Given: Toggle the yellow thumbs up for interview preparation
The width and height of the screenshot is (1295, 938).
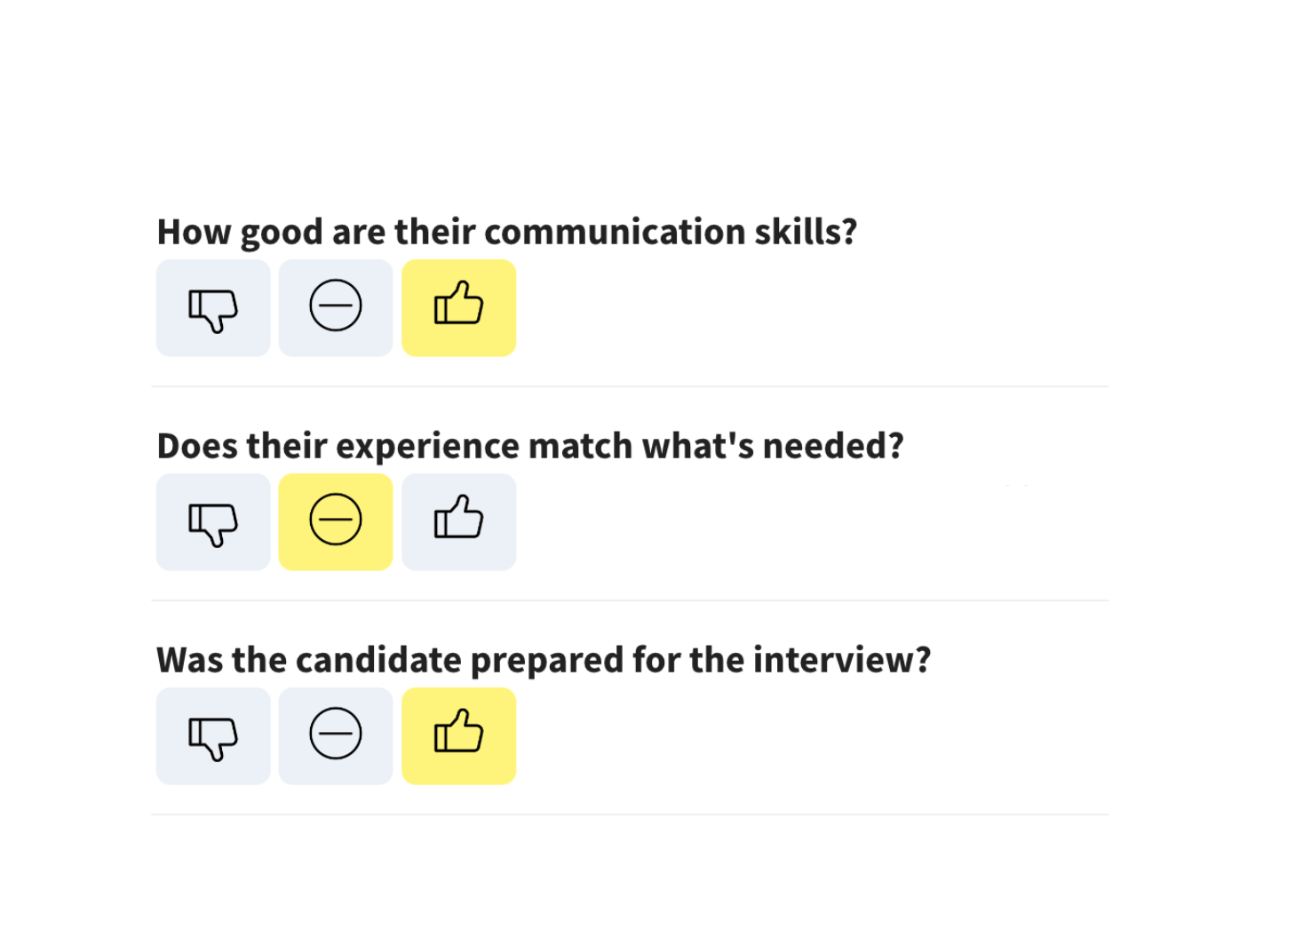Looking at the screenshot, I should tap(458, 736).
